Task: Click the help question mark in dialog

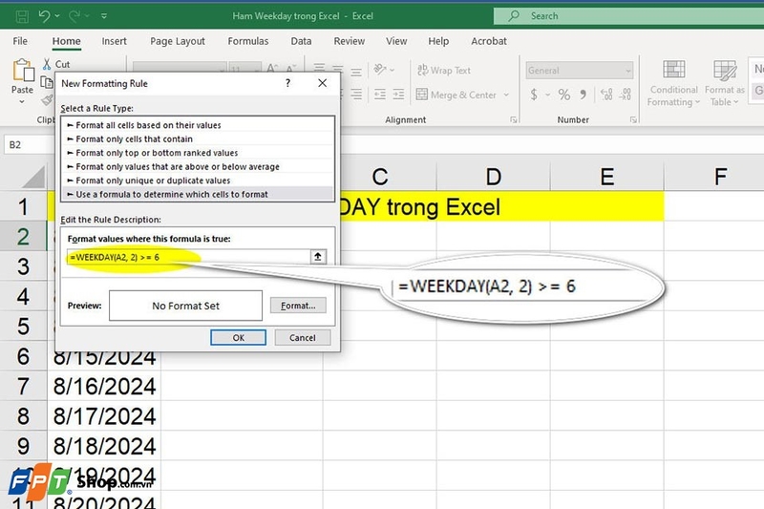Action: 287,84
